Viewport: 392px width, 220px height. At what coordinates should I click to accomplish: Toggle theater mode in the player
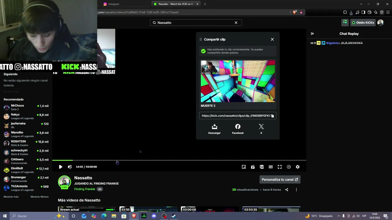pyautogui.click(x=271, y=167)
